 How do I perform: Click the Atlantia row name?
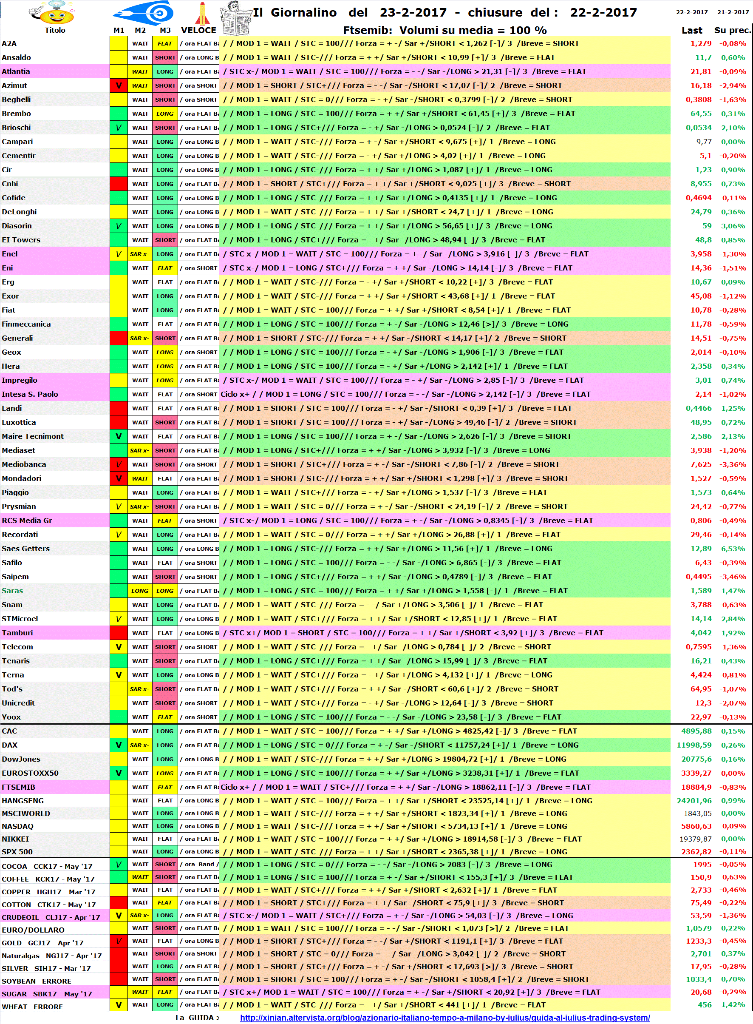(16, 71)
